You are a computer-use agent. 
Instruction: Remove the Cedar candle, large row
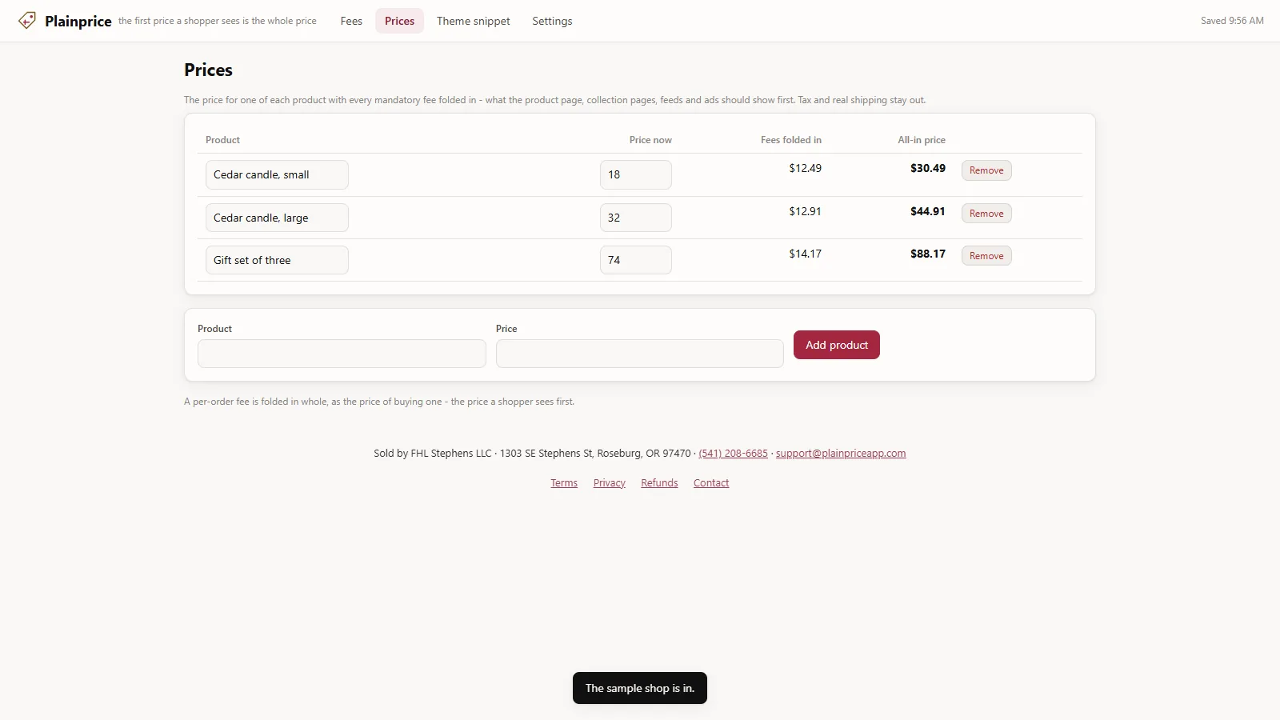[986, 214]
